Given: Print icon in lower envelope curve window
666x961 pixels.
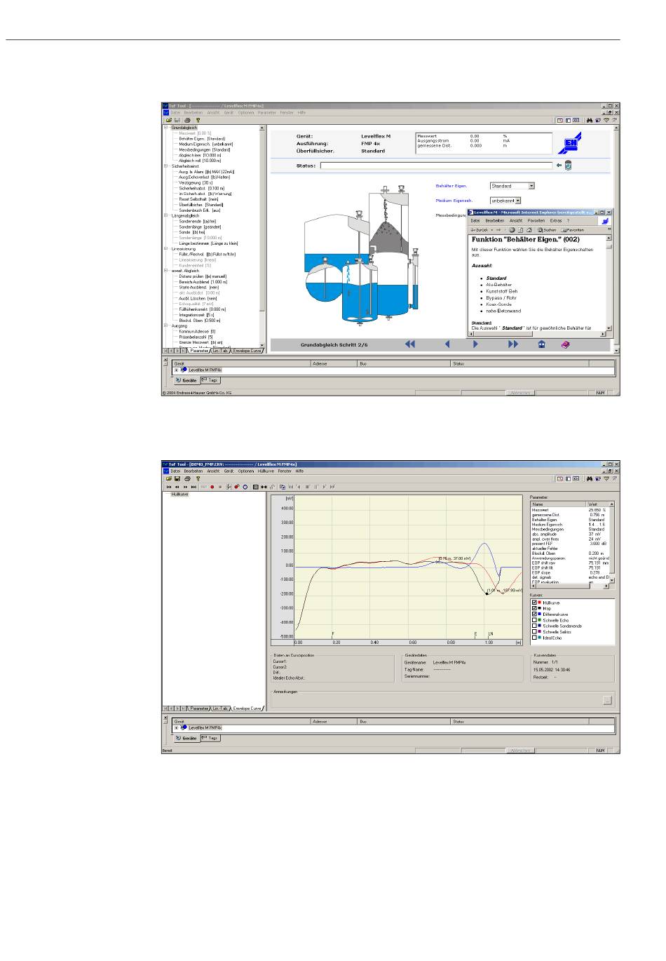Looking at the screenshot, I should coord(188,478).
